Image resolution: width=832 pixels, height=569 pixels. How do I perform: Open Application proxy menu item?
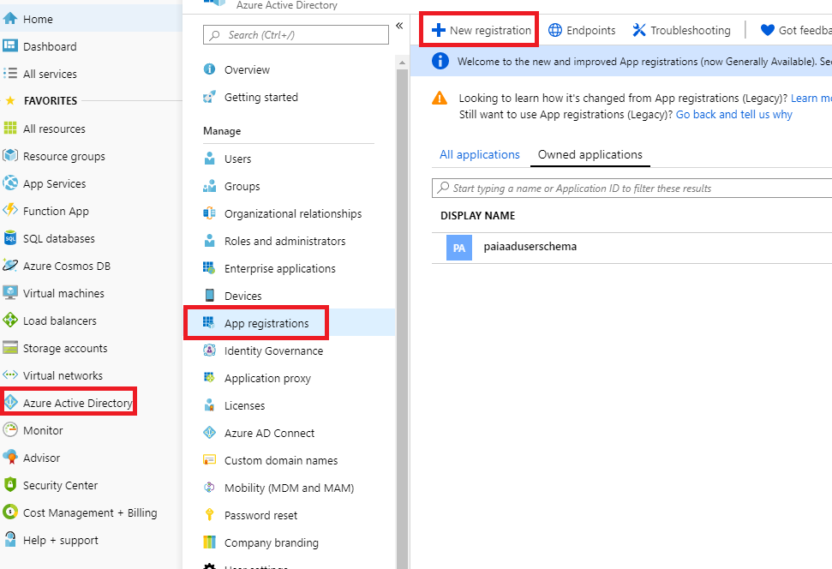coord(289,378)
